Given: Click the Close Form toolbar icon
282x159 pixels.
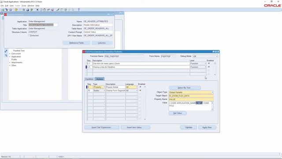Looking at the screenshot, I should click(x=31, y=10).
